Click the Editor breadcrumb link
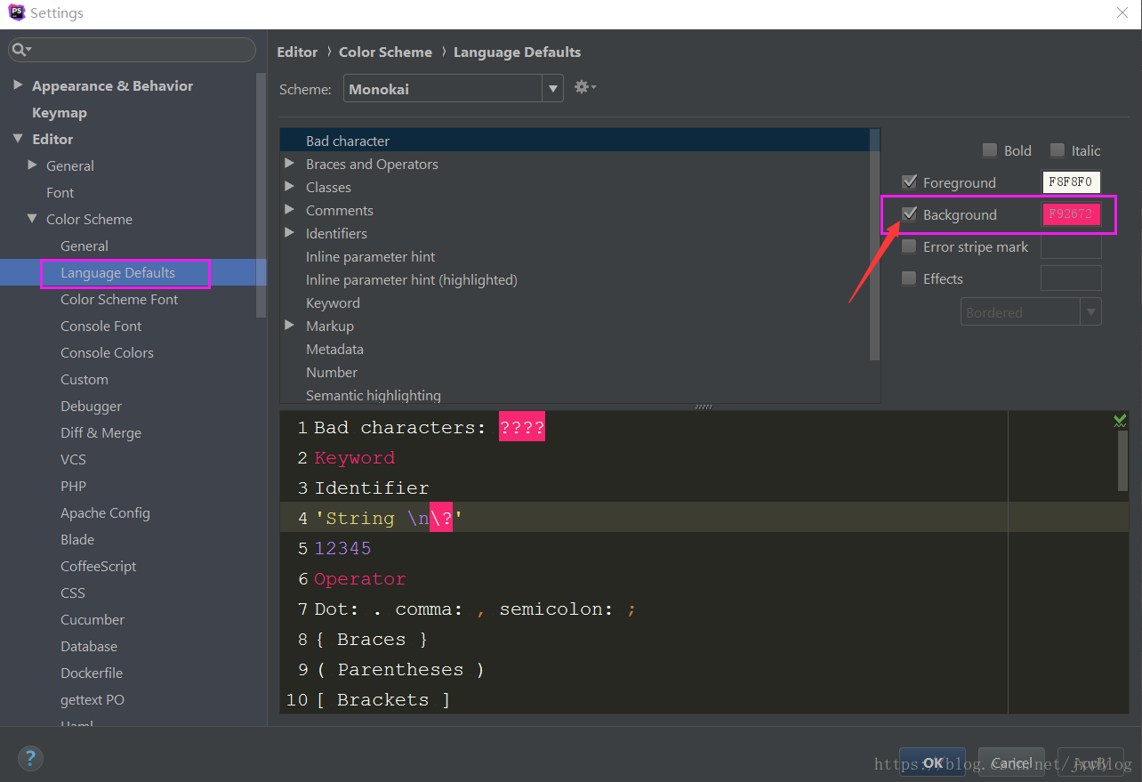The height and width of the screenshot is (782, 1142). click(x=297, y=52)
